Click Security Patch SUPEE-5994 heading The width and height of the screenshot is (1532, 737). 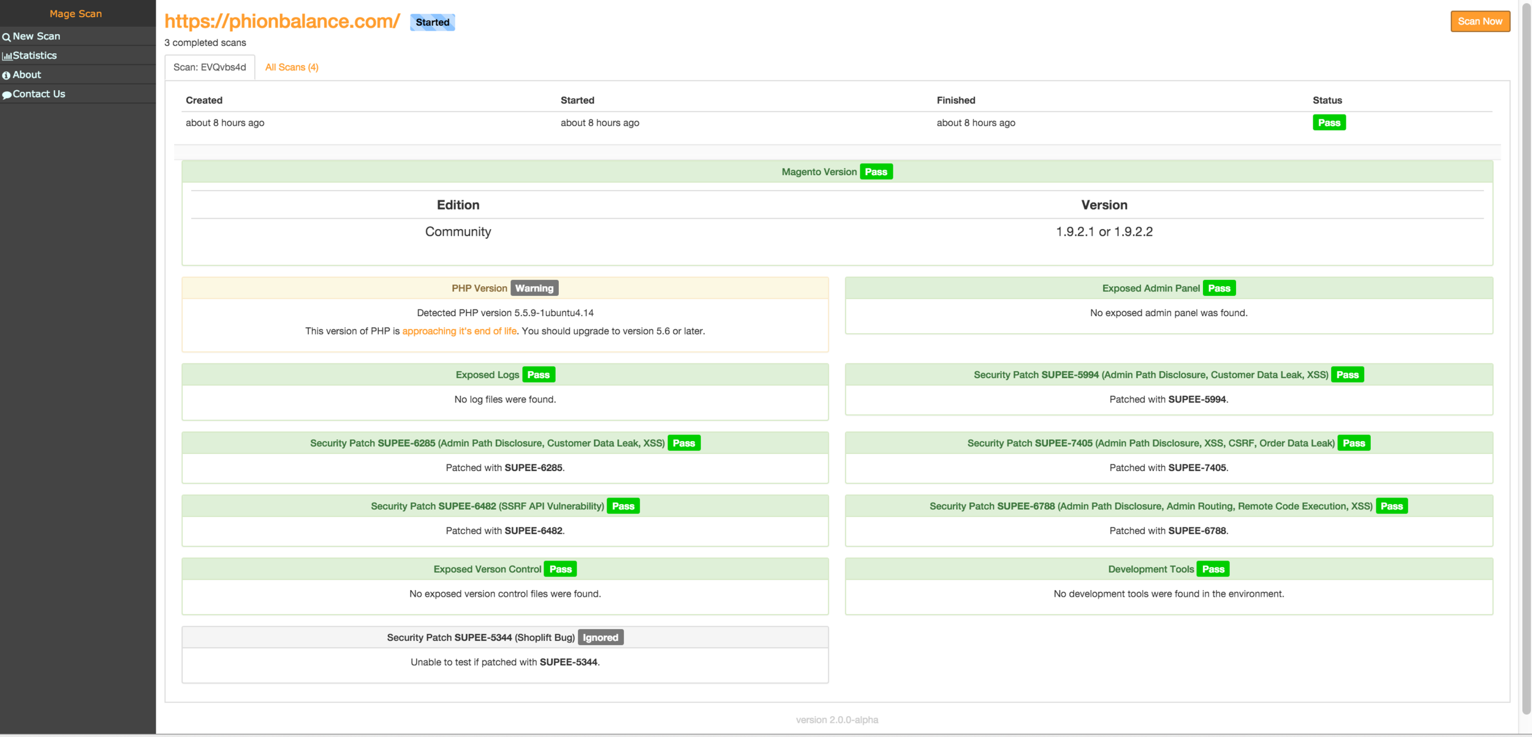1150,375
